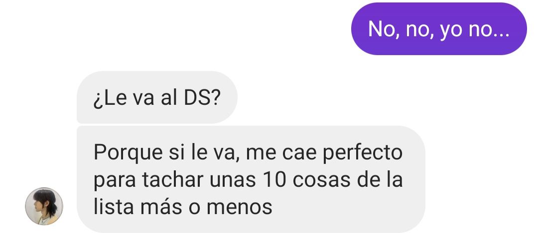This screenshot has width=538, height=233.
Task: Select the "Porque si le va" message bubble
Action: [x=251, y=179]
